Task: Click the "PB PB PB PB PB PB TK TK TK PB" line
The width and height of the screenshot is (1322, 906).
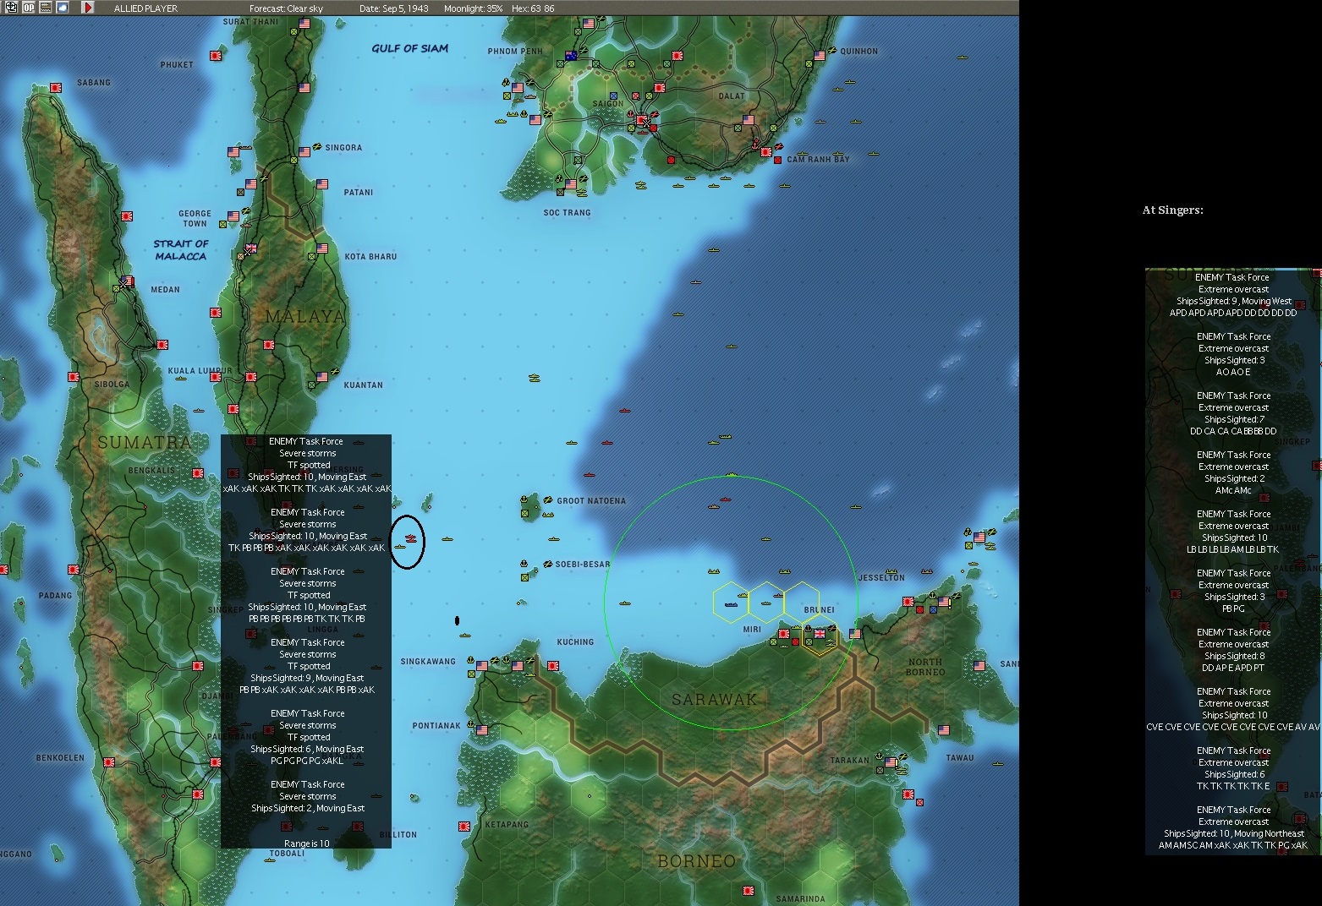Action: [307, 619]
